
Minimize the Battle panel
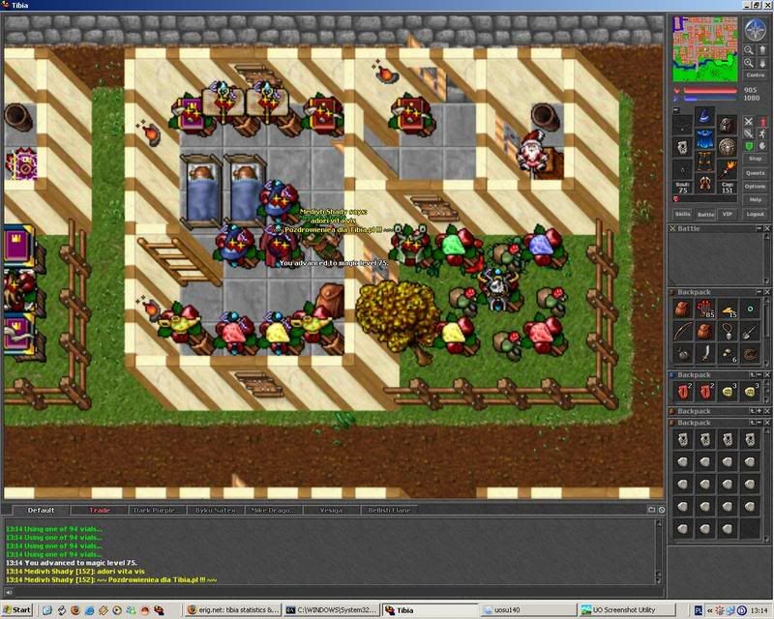coord(759,228)
